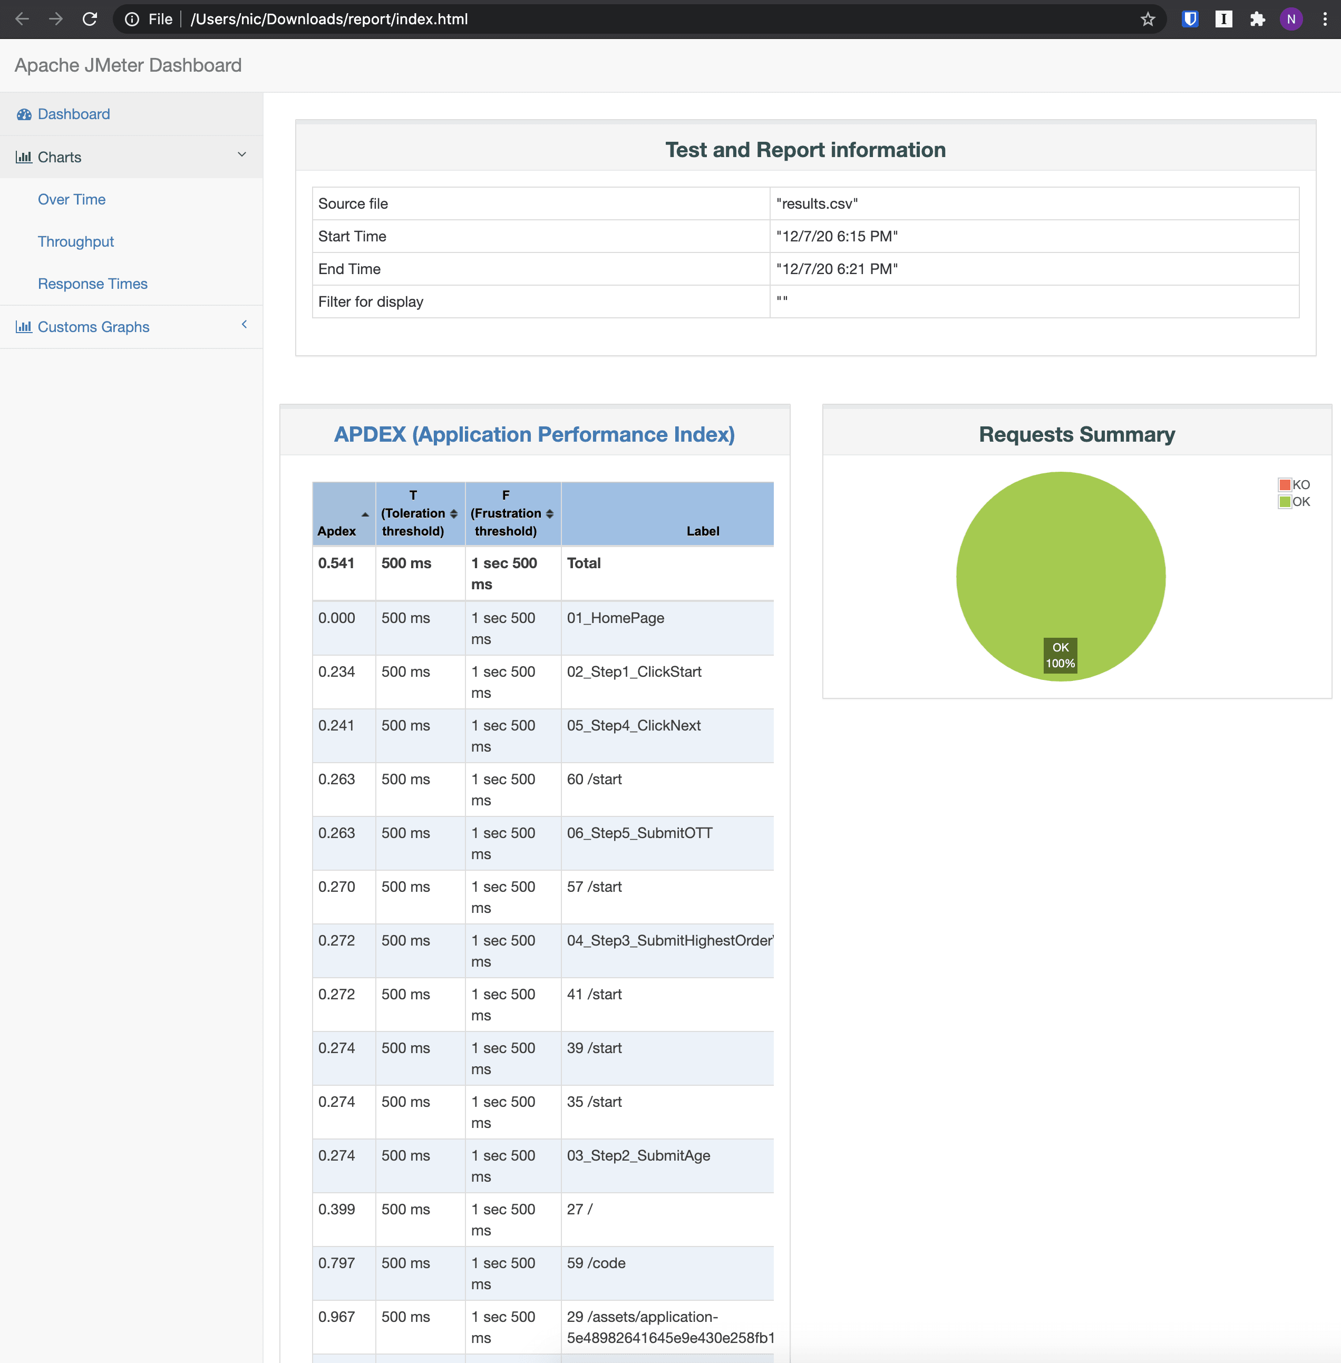1341x1363 pixels.
Task: Open the file info icon beside the address bar
Action: 132,19
